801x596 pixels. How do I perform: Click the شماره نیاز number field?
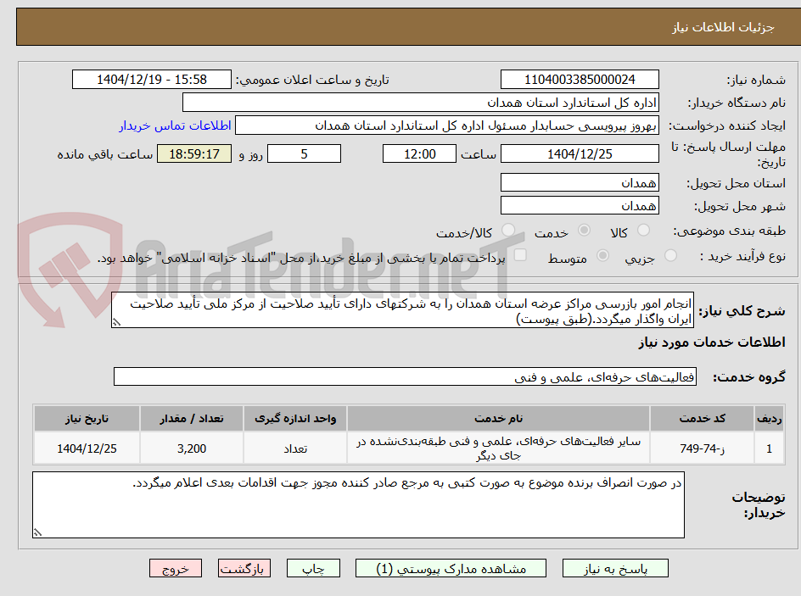tap(580, 80)
